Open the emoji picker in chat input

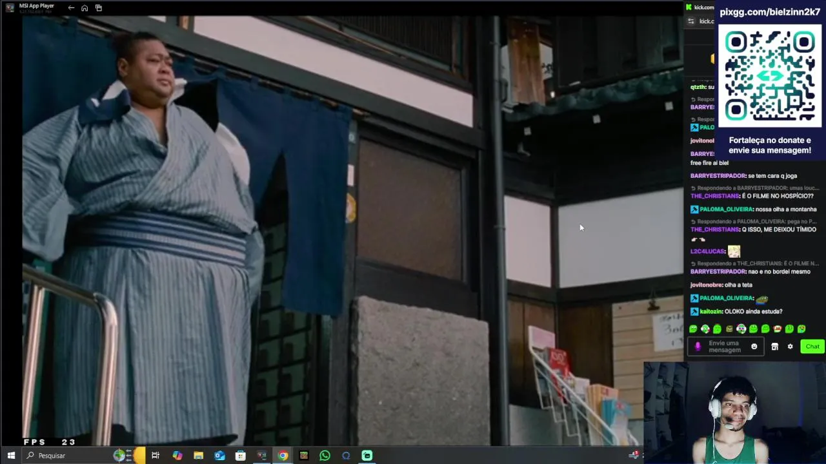[754, 347]
